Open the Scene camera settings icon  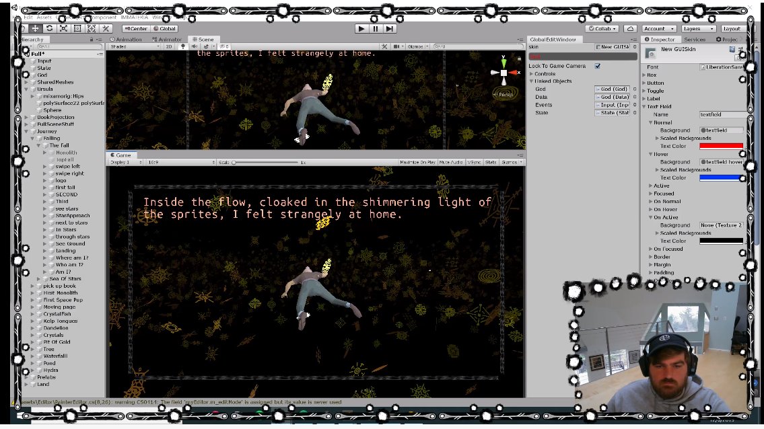tap(396, 47)
